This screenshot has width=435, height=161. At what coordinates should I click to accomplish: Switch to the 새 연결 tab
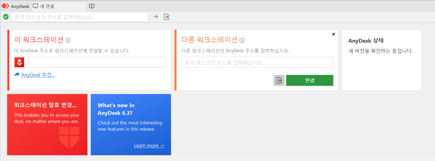coord(59,6)
